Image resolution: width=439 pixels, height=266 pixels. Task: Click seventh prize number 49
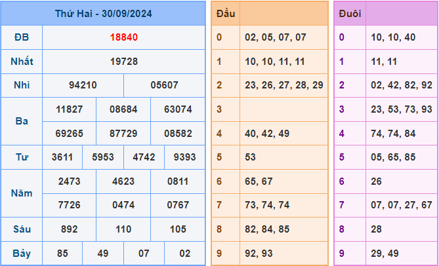point(103,253)
